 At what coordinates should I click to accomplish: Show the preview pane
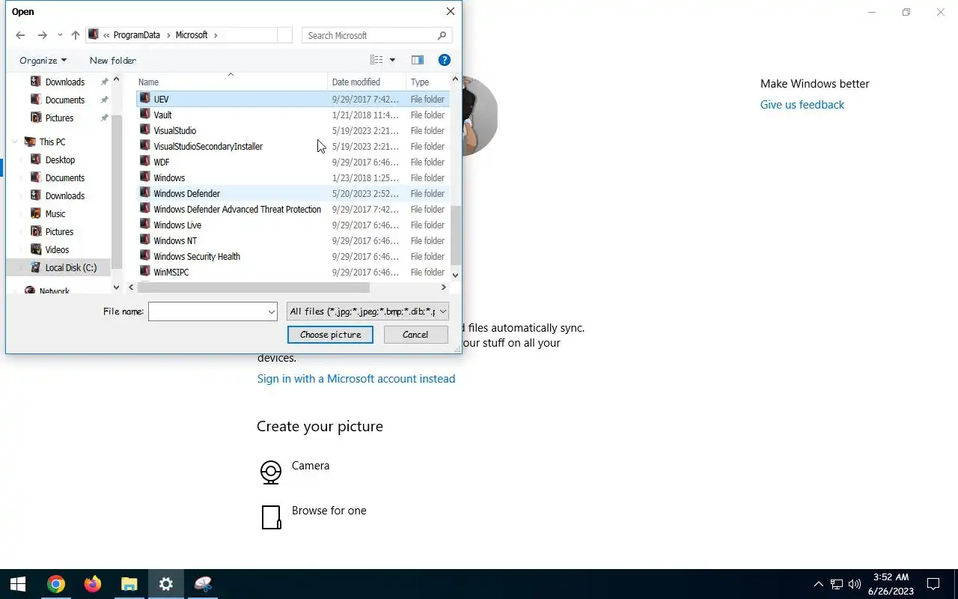(418, 60)
